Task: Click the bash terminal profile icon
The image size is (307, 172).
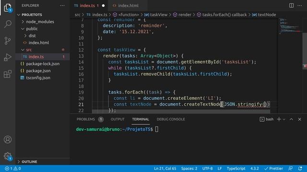Action: (x=262, y=119)
